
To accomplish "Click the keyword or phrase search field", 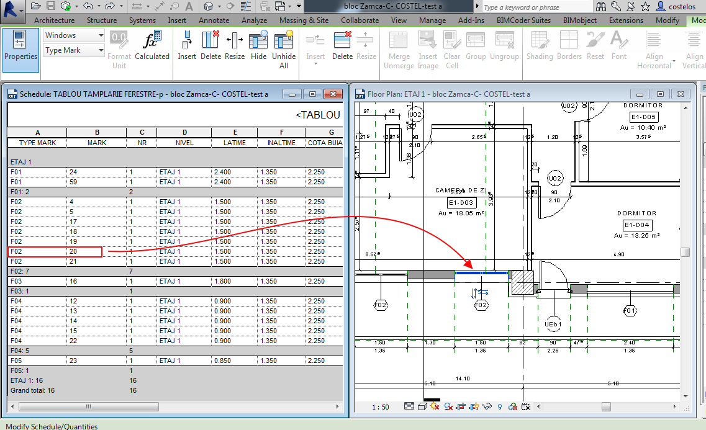I will click(x=536, y=7).
